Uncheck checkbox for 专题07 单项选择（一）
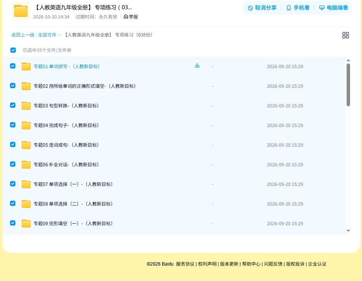 tap(13, 184)
